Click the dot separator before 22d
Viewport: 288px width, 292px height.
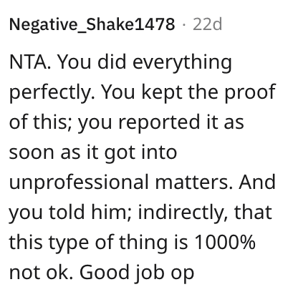(x=184, y=24)
